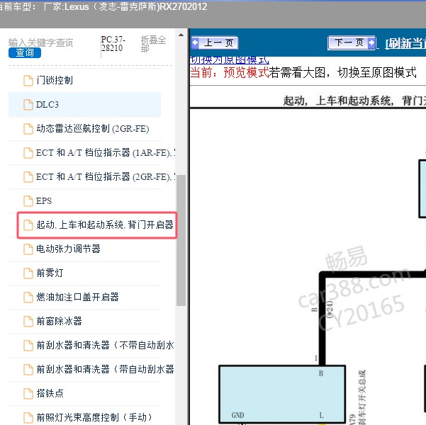Click document icon beside 前照灯光束高度控制
Screen dimensions: 426x425
[x=28, y=418]
